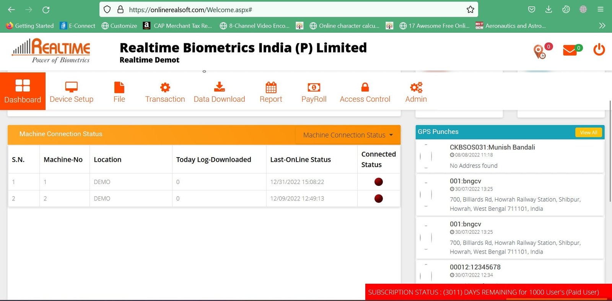Click the URL address bar

(289, 10)
